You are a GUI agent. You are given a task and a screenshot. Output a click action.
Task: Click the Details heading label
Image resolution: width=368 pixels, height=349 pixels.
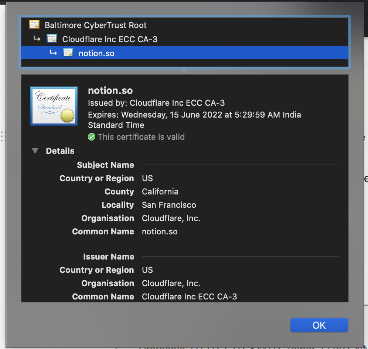click(x=60, y=151)
